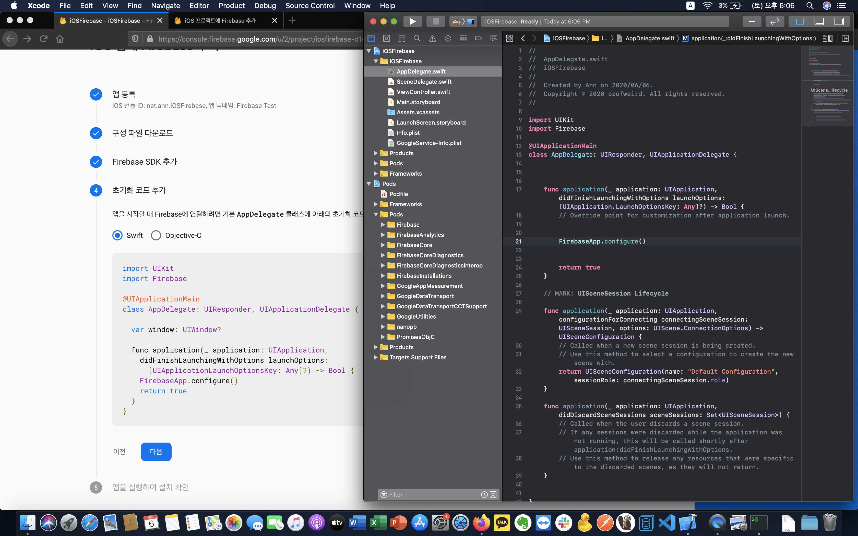Expand the FirebaseAnalytics folder
The height and width of the screenshot is (536, 858).
(x=383, y=235)
